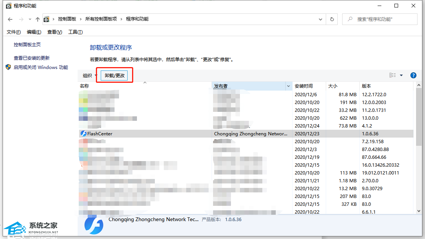Click version 11.2.0.1731 cell
Image resolution: width=425 pixels, height=239 pixels.
pos(374,110)
